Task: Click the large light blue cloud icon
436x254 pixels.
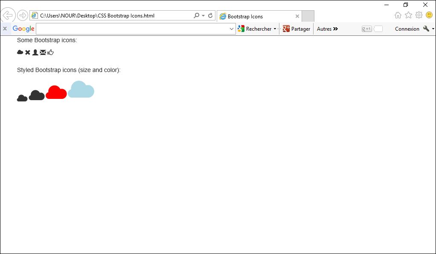Action: coord(81,89)
